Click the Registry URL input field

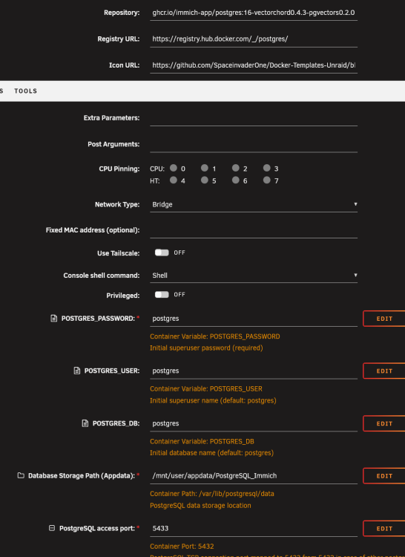(x=254, y=39)
